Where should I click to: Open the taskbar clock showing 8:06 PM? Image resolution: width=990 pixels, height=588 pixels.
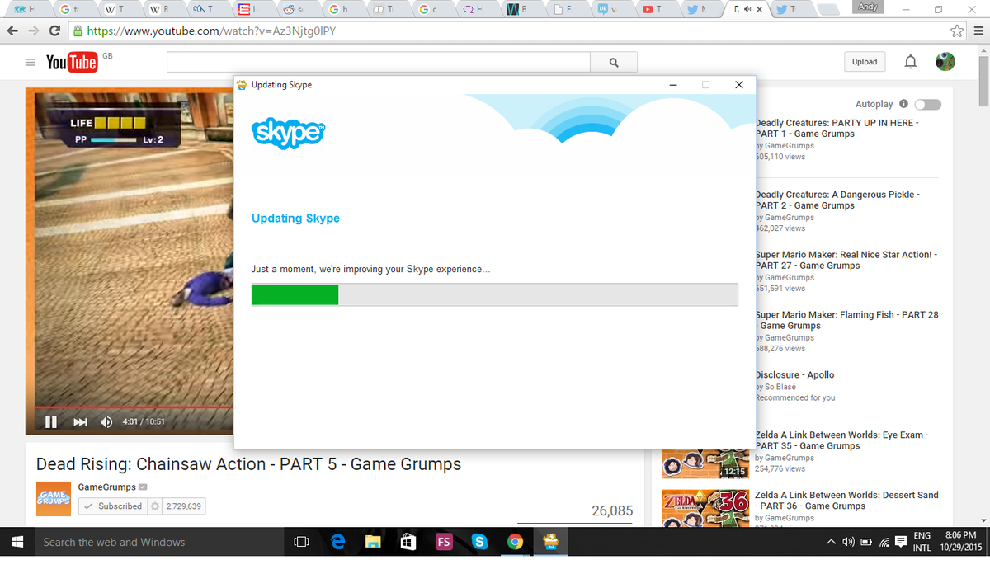point(962,542)
